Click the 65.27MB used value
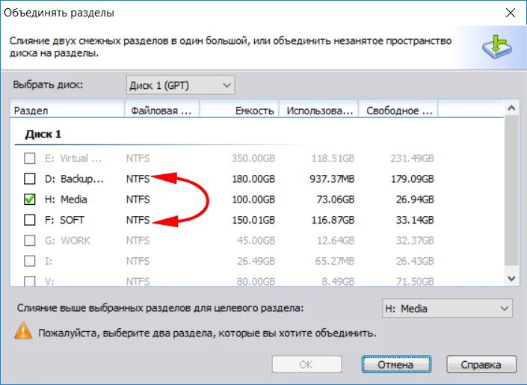Image resolution: width=527 pixels, height=385 pixels. click(x=335, y=261)
